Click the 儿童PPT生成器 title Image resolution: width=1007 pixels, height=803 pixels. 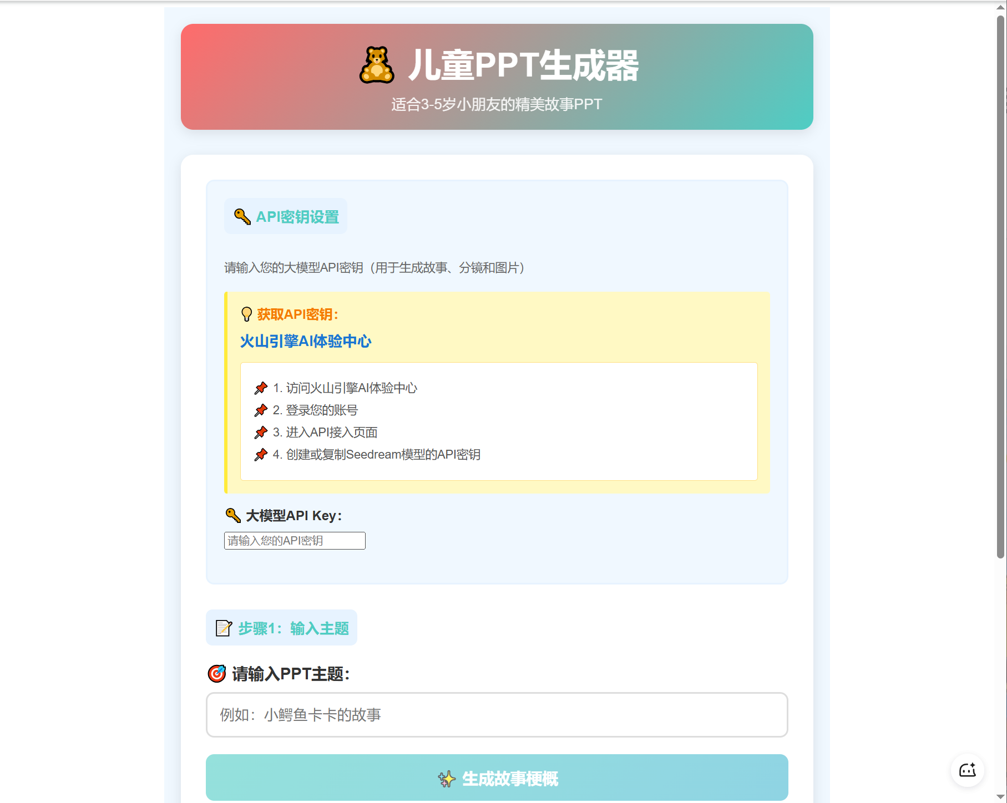pyautogui.click(x=523, y=65)
